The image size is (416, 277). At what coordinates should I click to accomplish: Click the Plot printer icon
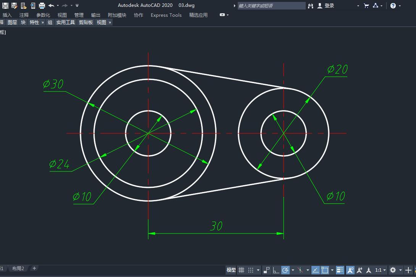[x=42, y=6]
